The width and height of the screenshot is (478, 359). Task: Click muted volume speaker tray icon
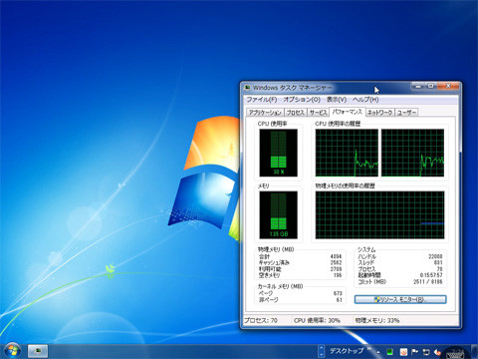(437, 352)
